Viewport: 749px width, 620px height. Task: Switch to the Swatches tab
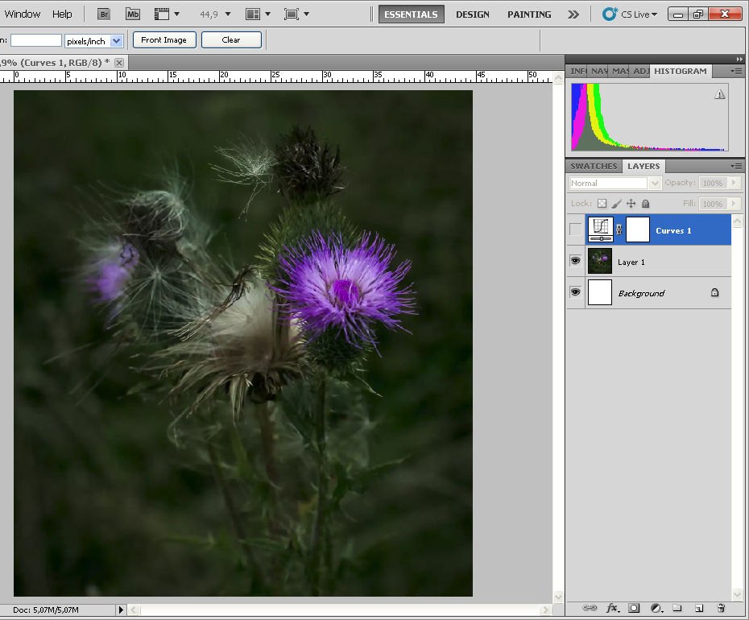point(594,166)
